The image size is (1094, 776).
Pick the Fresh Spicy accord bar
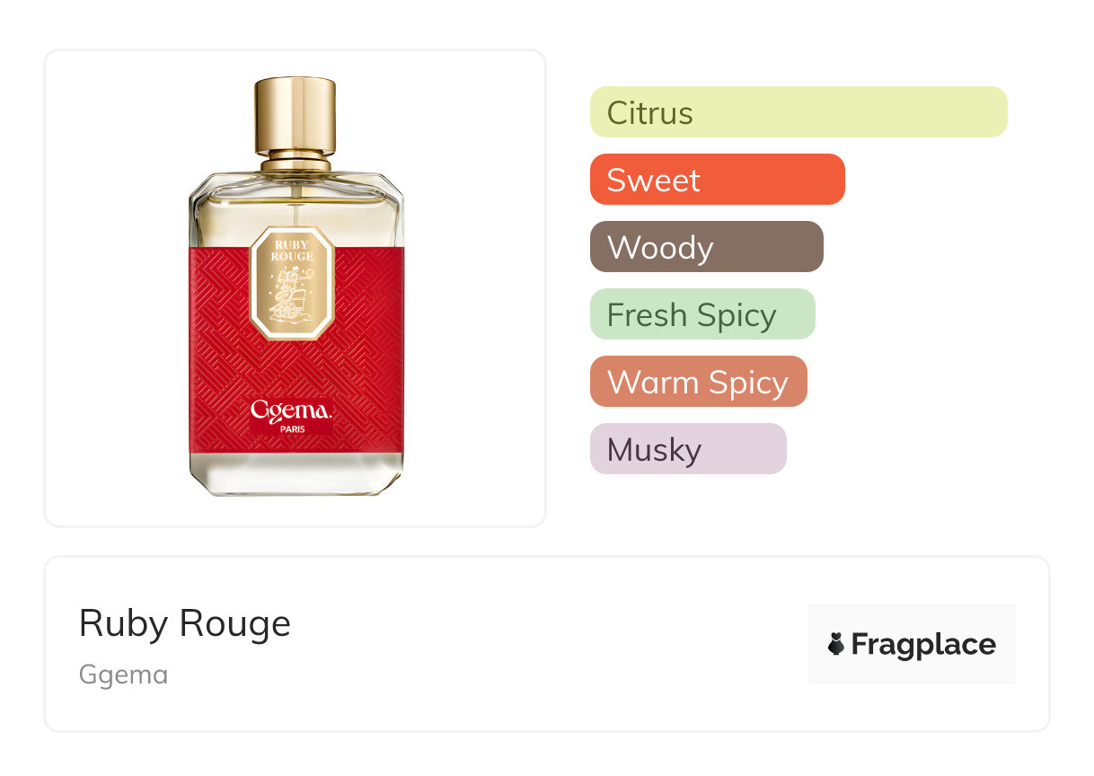(x=702, y=314)
